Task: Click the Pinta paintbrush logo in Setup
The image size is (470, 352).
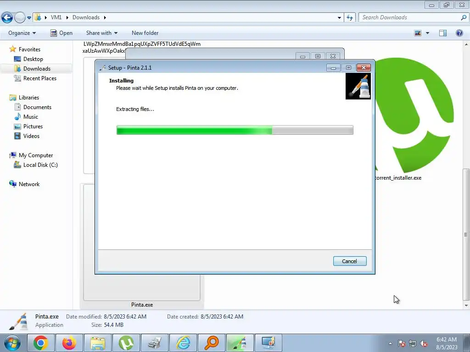Action: point(358,86)
